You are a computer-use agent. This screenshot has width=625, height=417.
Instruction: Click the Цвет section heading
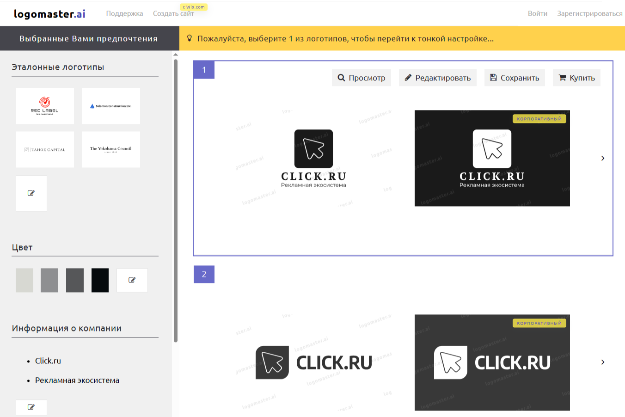click(x=22, y=247)
